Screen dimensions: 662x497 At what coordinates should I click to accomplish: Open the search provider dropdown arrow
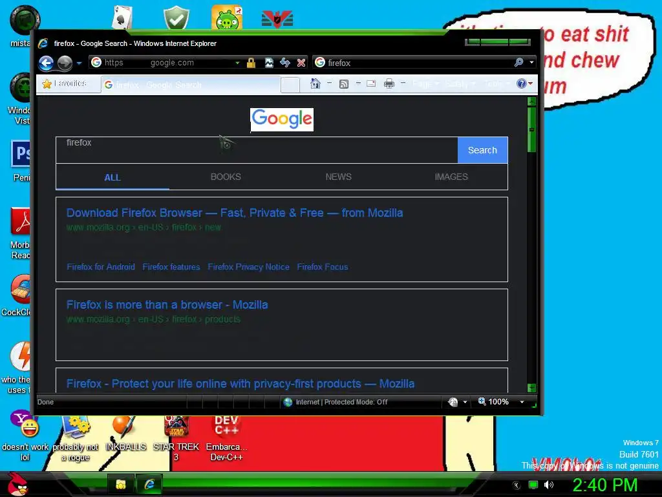(531, 63)
